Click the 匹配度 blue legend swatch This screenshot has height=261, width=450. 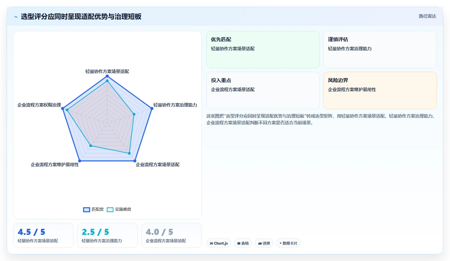87,209
